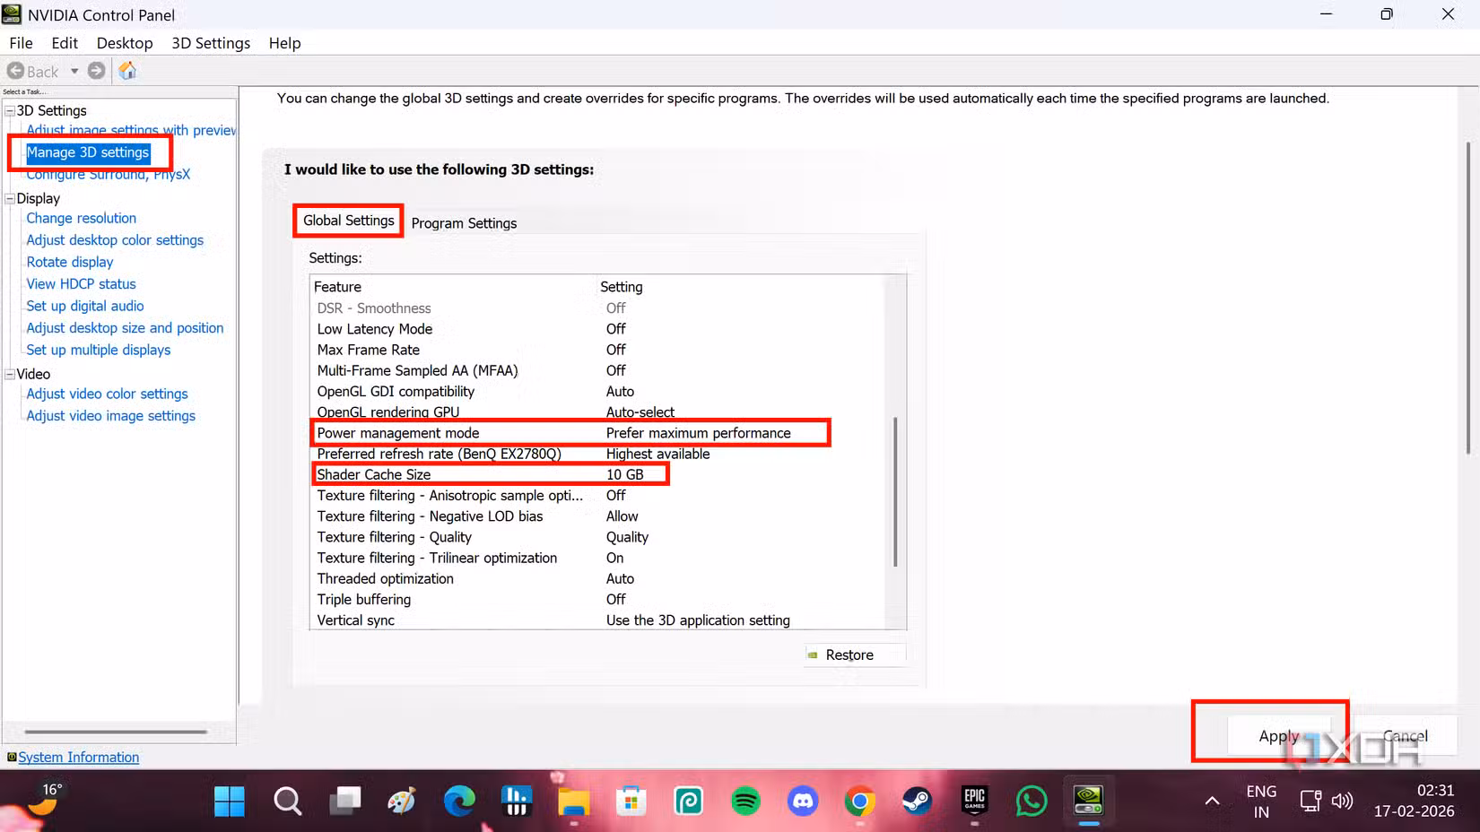Select Power management mode row
This screenshot has height=832, width=1480.
[596, 433]
